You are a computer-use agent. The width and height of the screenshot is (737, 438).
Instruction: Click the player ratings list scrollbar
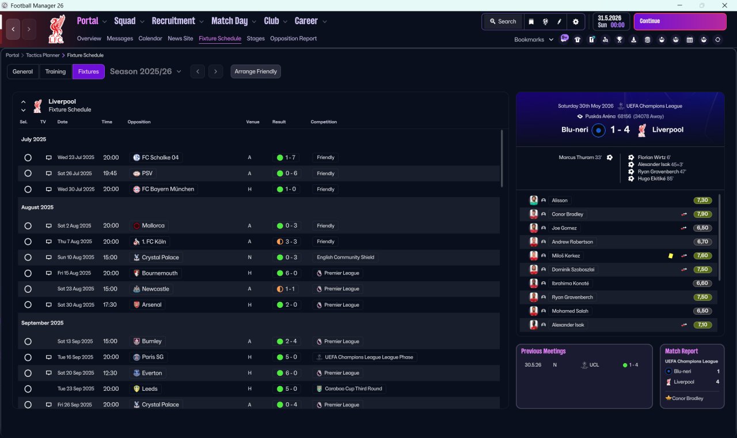coord(720,237)
